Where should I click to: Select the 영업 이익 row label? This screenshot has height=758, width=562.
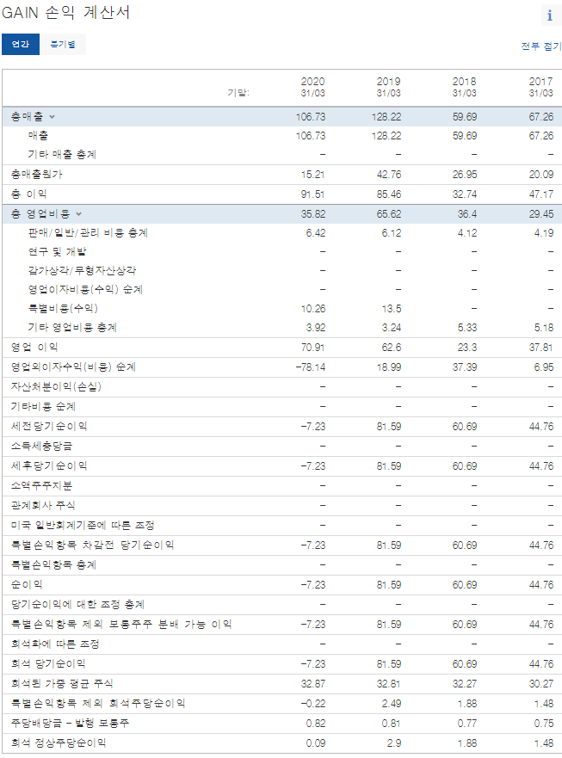click(34, 347)
